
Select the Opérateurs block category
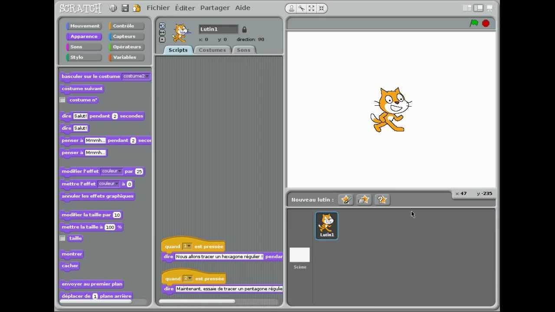(127, 47)
